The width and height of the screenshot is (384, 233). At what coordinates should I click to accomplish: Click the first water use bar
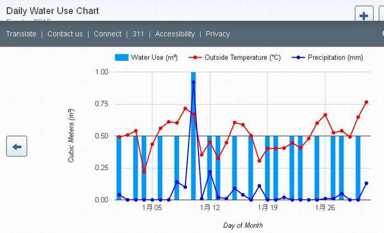pyautogui.click(x=119, y=168)
